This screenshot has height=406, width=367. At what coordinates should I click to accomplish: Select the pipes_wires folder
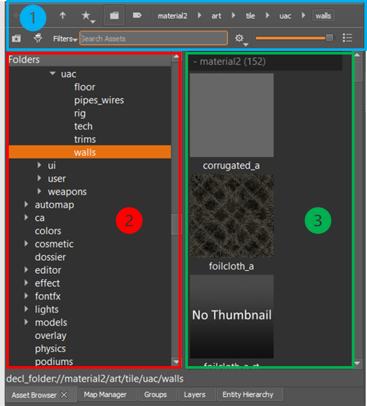[x=99, y=100]
